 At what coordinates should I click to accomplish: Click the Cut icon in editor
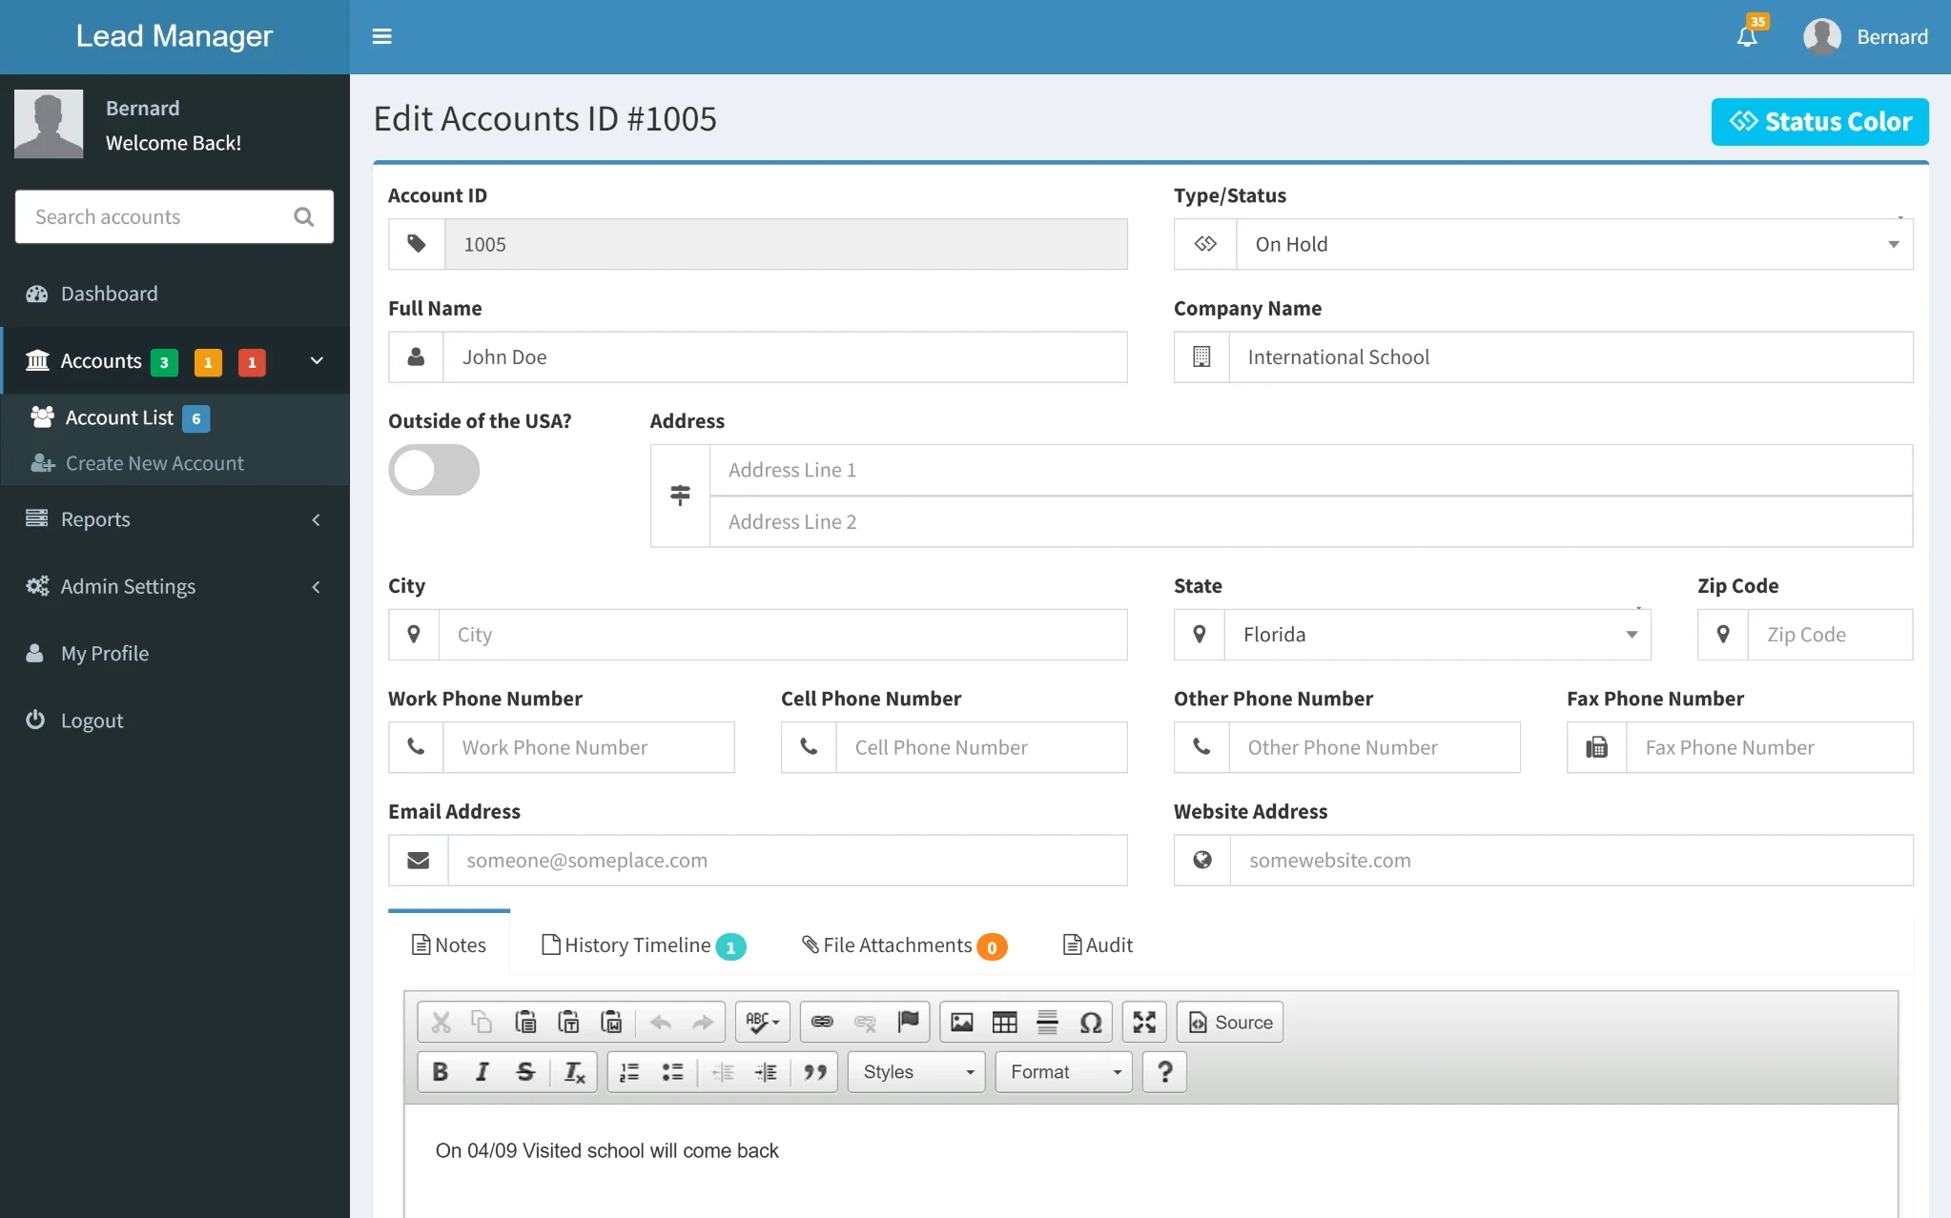[x=441, y=1022]
